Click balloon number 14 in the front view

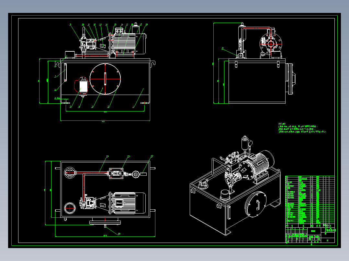click(107, 25)
